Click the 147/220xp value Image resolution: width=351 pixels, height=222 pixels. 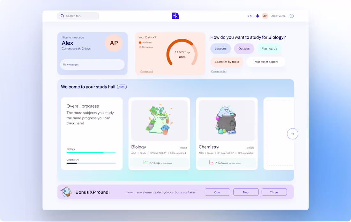click(x=182, y=52)
